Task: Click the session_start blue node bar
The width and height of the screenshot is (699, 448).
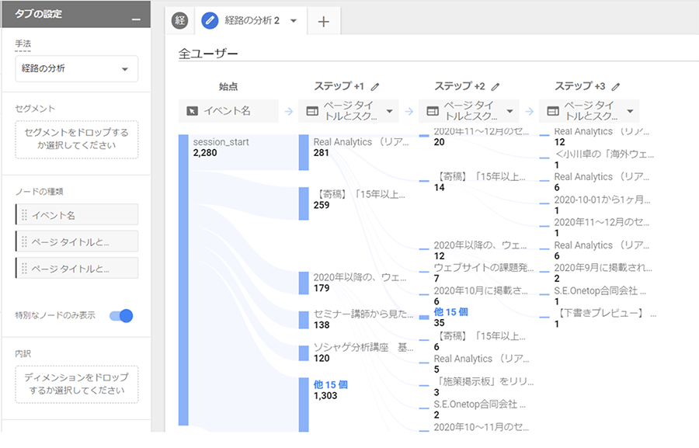Action: pos(183,280)
